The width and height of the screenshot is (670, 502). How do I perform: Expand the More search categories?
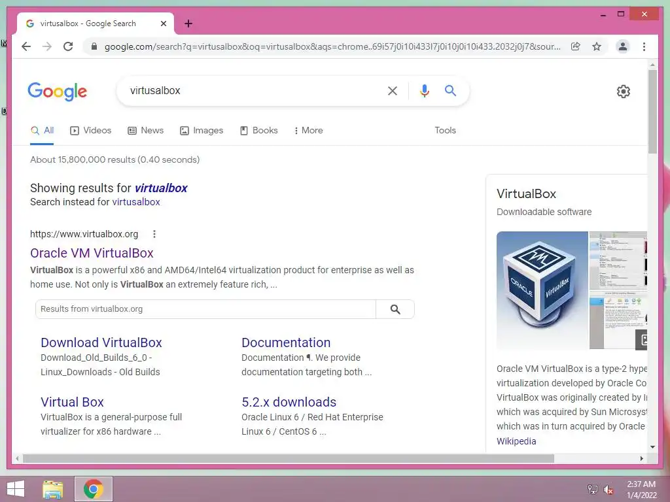[x=309, y=131]
